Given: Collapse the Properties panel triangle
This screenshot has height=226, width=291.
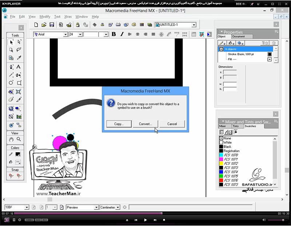Looking at the screenshot, I should pyautogui.click(x=221, y=32).
